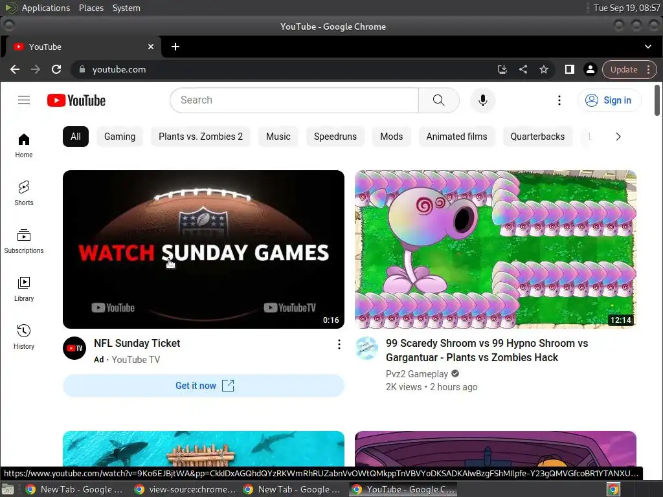Open the YouTube TV advertiser link
This screenshot has height=497, width=663.
tap(136, 360)
